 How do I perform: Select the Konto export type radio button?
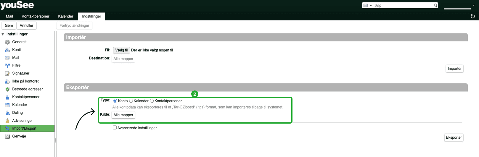[x=115, y=101]
